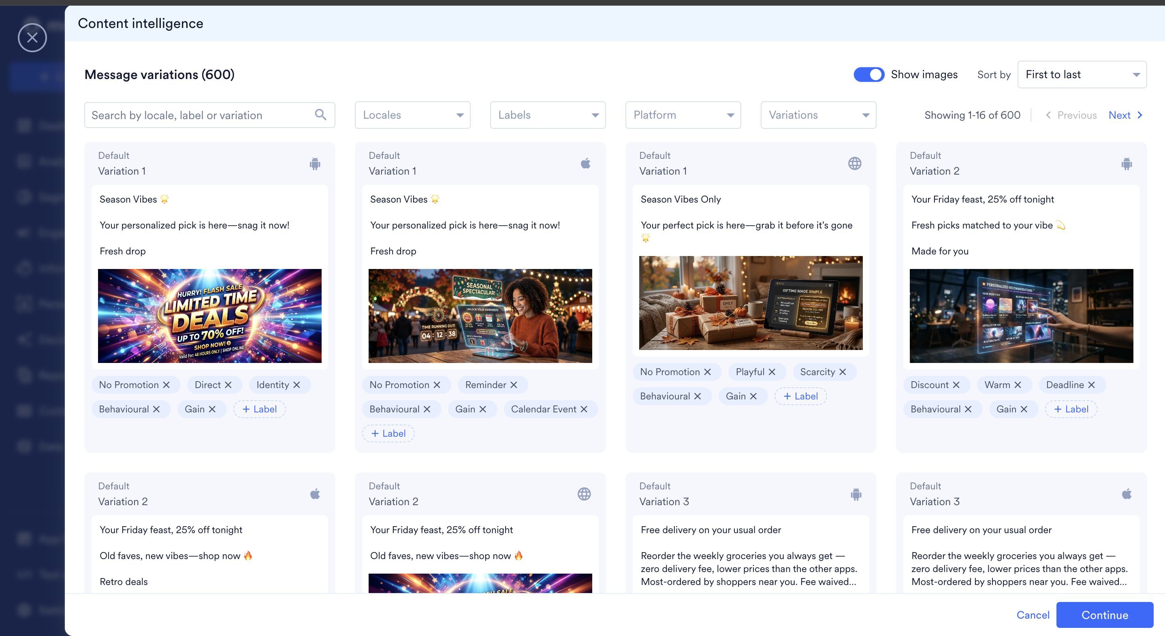Screen dimensions: 1165x636
Task: Go to Next page of variations
Action: [1126, 115]
